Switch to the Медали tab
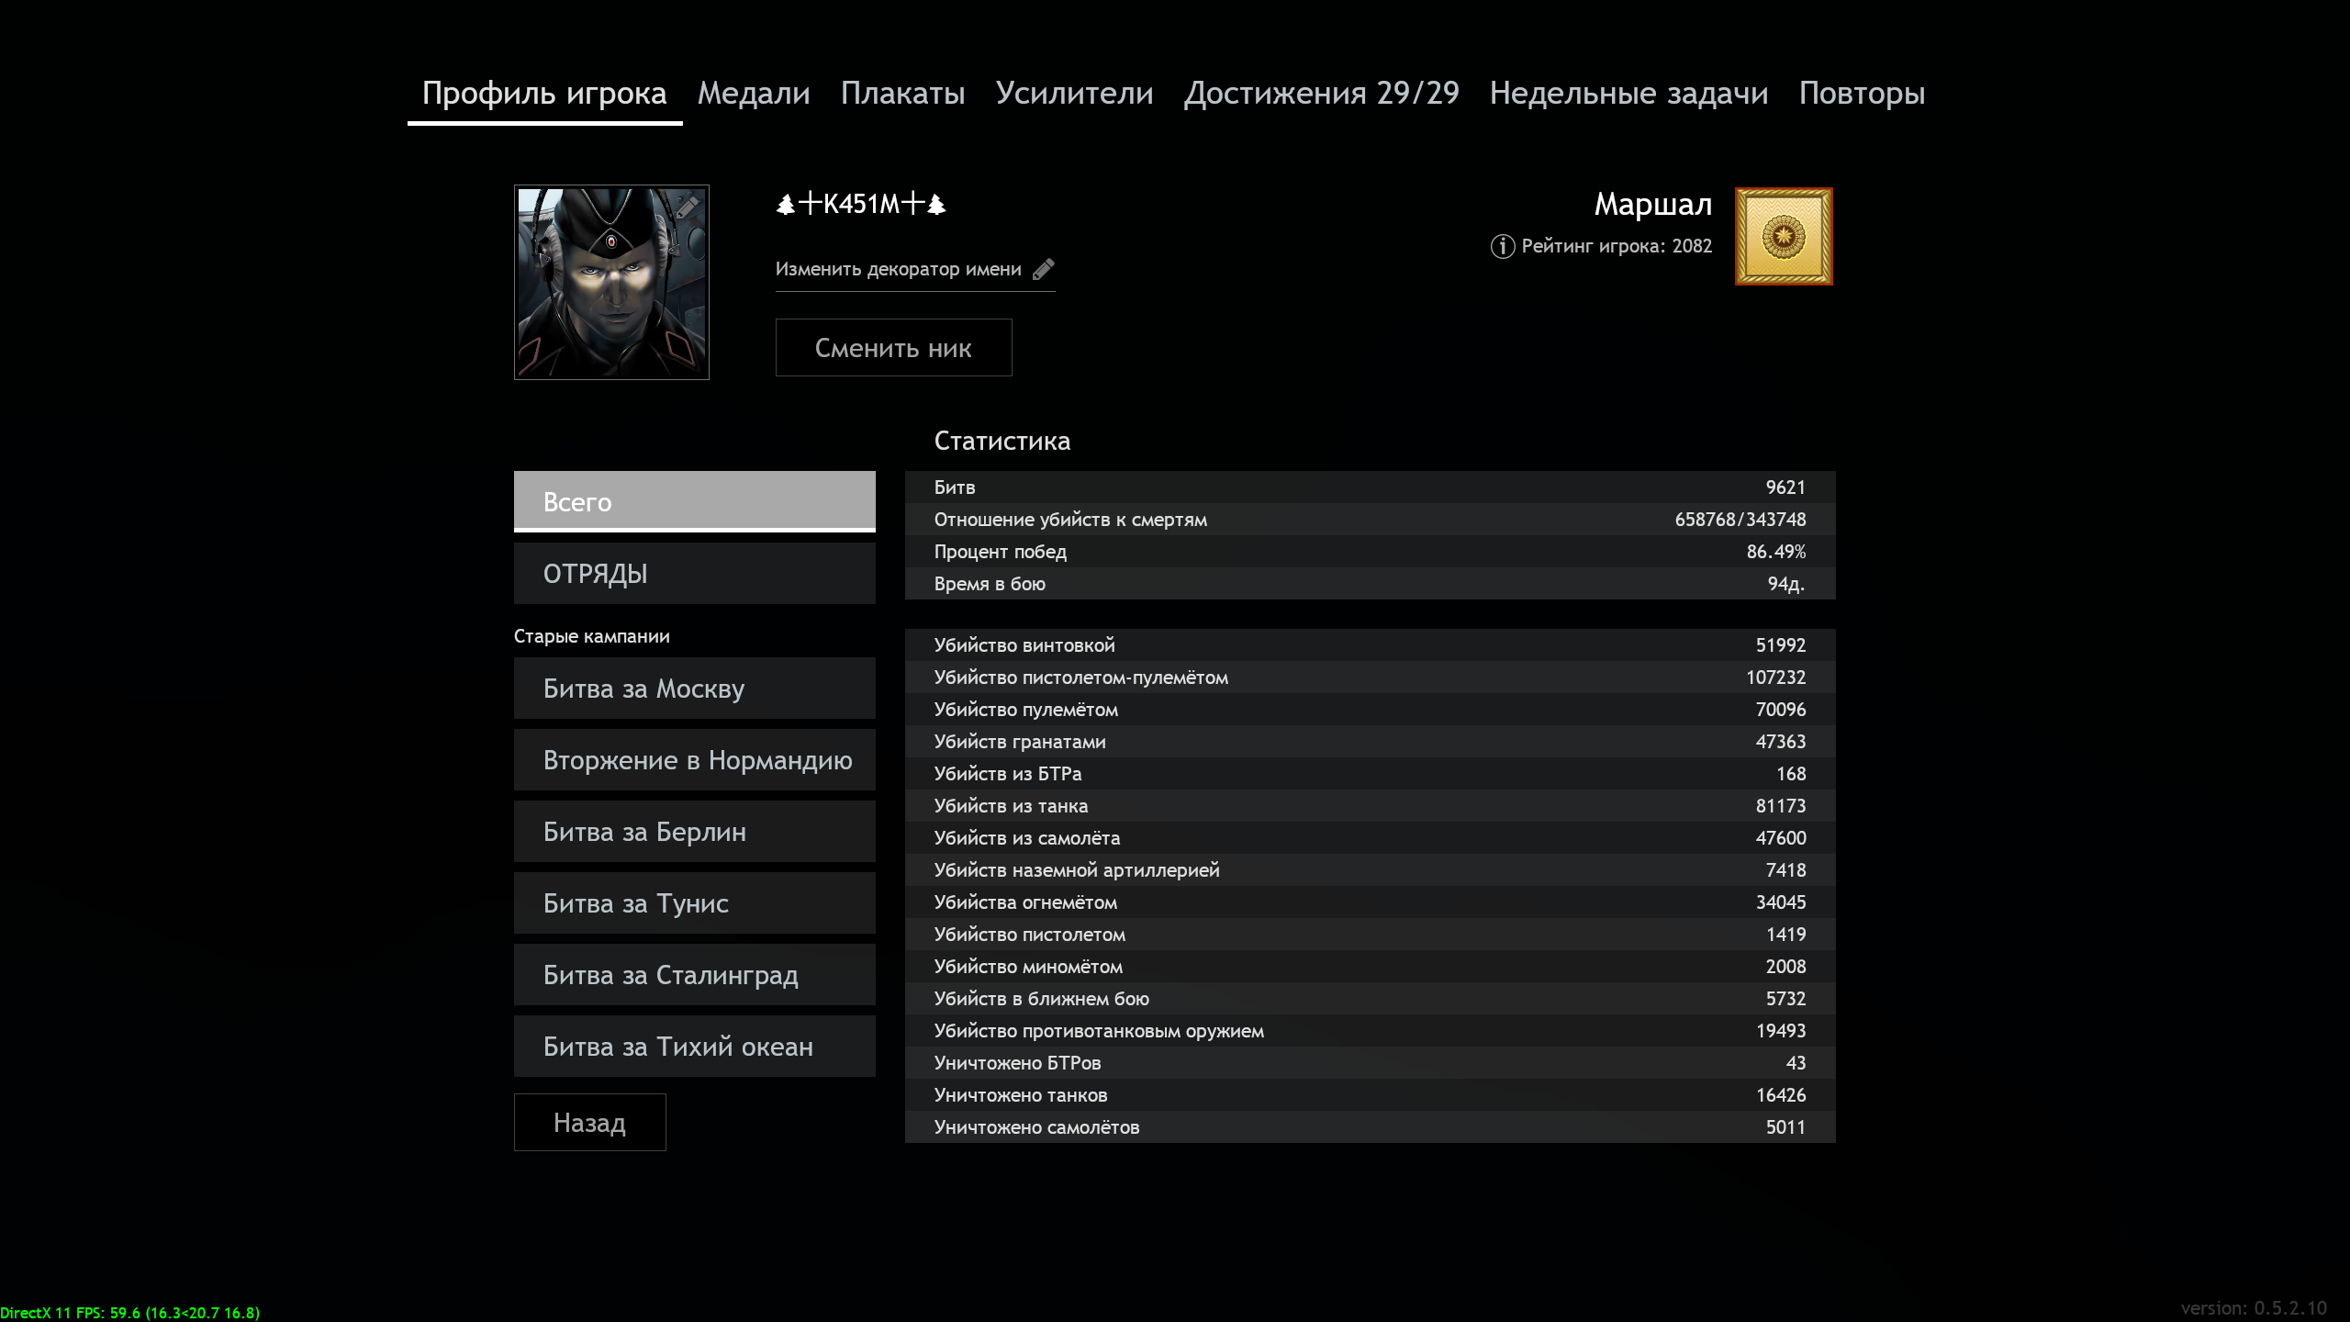 click(x=753, y=94)
